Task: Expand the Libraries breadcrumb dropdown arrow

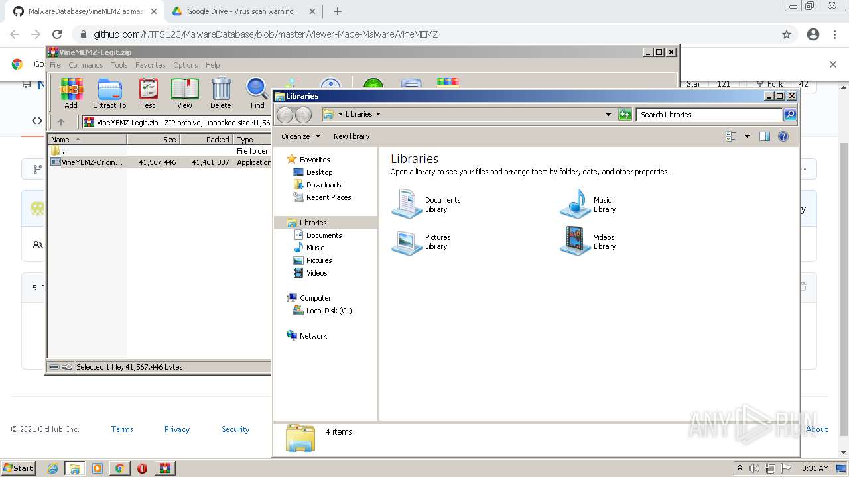Action: (x=379, y=115)
